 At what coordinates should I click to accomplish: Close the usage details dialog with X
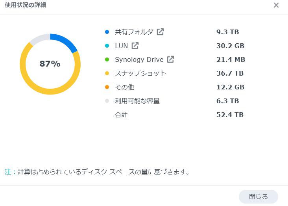276,5
